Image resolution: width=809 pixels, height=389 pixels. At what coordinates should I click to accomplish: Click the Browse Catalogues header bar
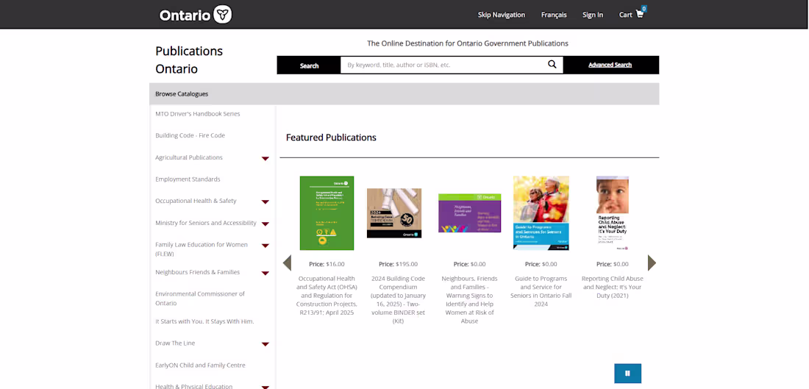tap(404, 94)
